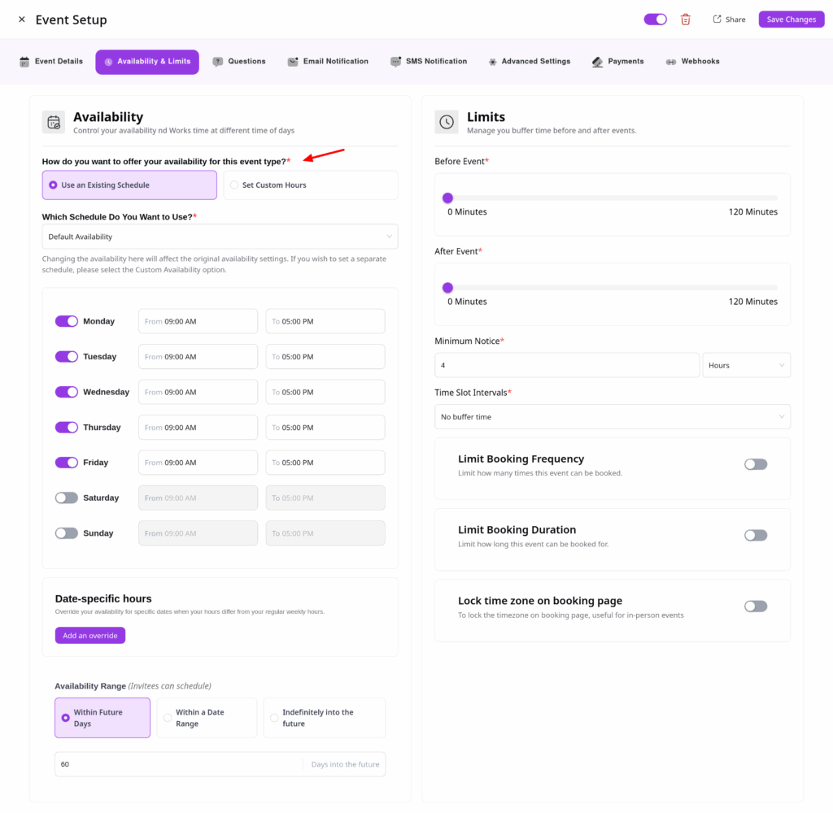Open Time Slot Intervals dropdown
Image resolution: width=833 pixels, height=813 pixels.
click(612, 417)
